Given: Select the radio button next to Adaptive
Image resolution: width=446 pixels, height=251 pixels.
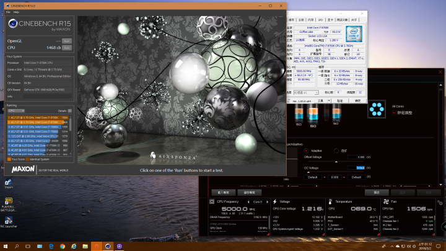Looking at the screenshot, I should (336, 151).
